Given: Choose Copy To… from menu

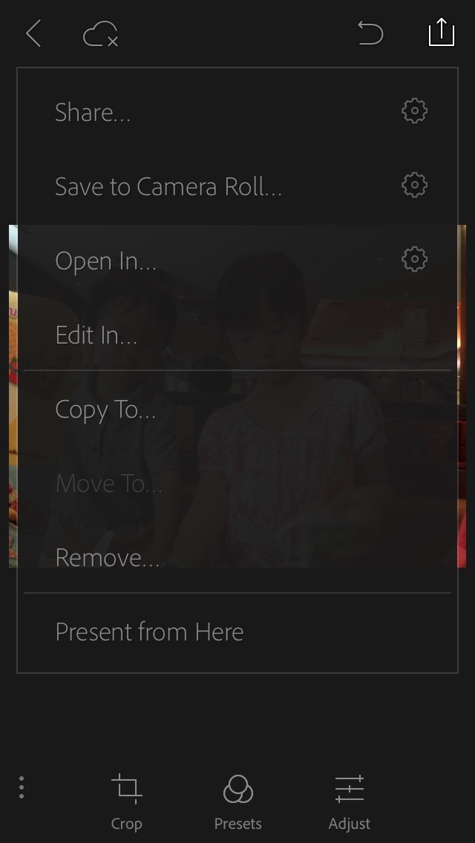Looking at the screenshot, I should [x=105, y=410].
